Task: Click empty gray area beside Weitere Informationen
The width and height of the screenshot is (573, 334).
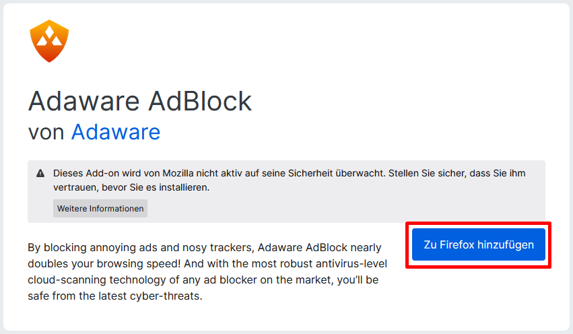Action: tap(343, 208)
